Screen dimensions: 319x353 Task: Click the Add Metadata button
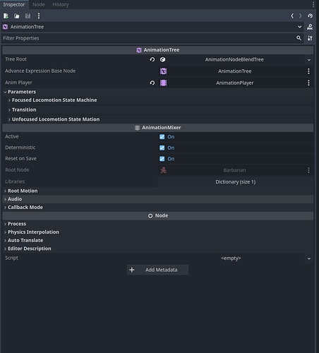pyautogui.click(x=157, y=270)
